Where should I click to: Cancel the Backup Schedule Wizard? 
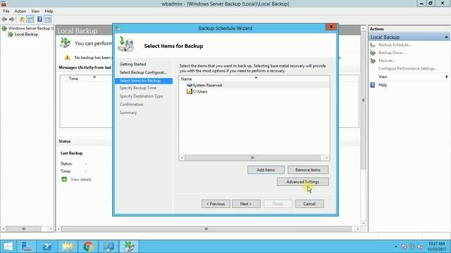coord(309,204)
